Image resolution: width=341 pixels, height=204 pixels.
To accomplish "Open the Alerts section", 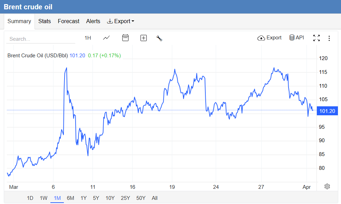I will [93, 21].
